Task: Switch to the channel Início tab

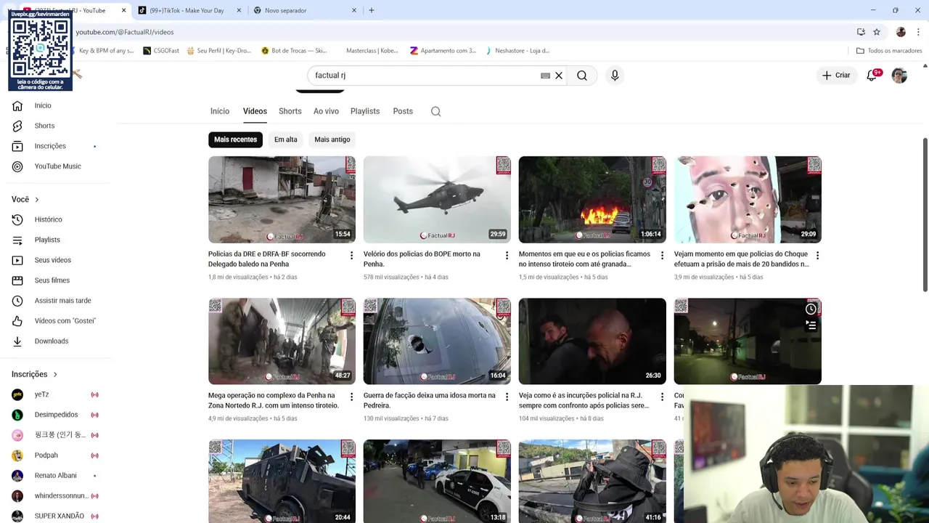Action: pos(219,111)
